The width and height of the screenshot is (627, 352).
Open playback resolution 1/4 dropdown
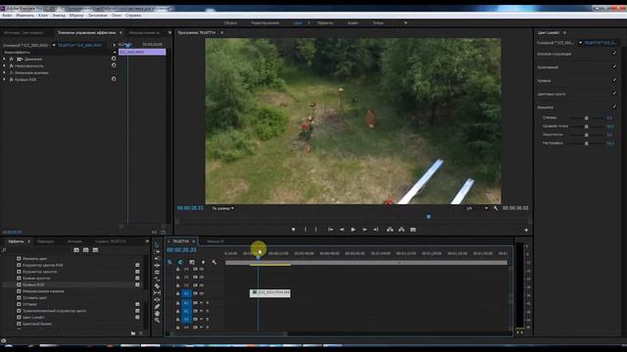(477, 208)
